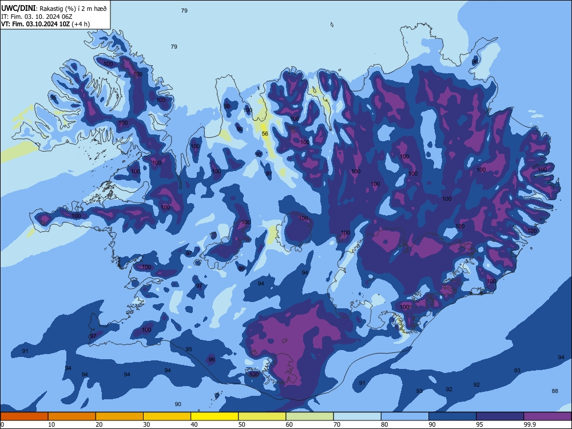Click the legend tick label 50
The width and height of the screenshot is (572, 429).
pyautogui.click(x=241, y=424)
